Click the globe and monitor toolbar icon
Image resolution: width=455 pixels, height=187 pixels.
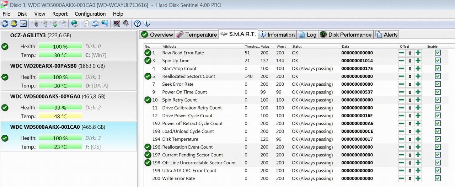pyautogui.click(x=105, y=23)
